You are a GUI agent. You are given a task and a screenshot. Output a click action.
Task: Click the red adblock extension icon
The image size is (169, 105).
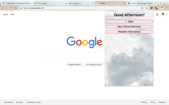pyautogui.click(x=156, y=8)
